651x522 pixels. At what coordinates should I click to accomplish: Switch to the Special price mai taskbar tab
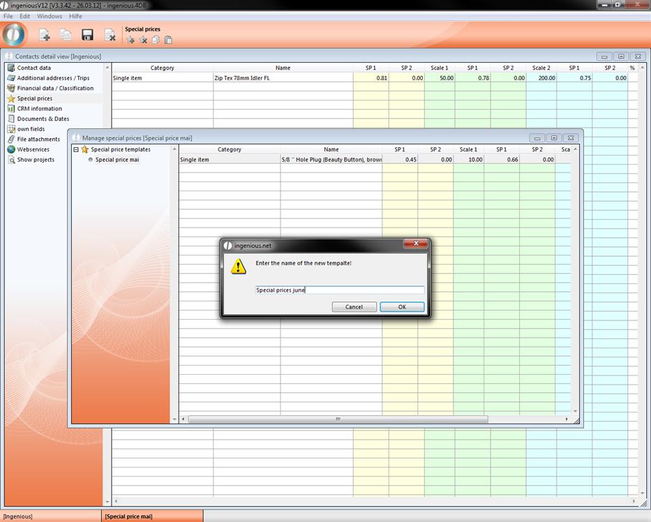(152, 516)
